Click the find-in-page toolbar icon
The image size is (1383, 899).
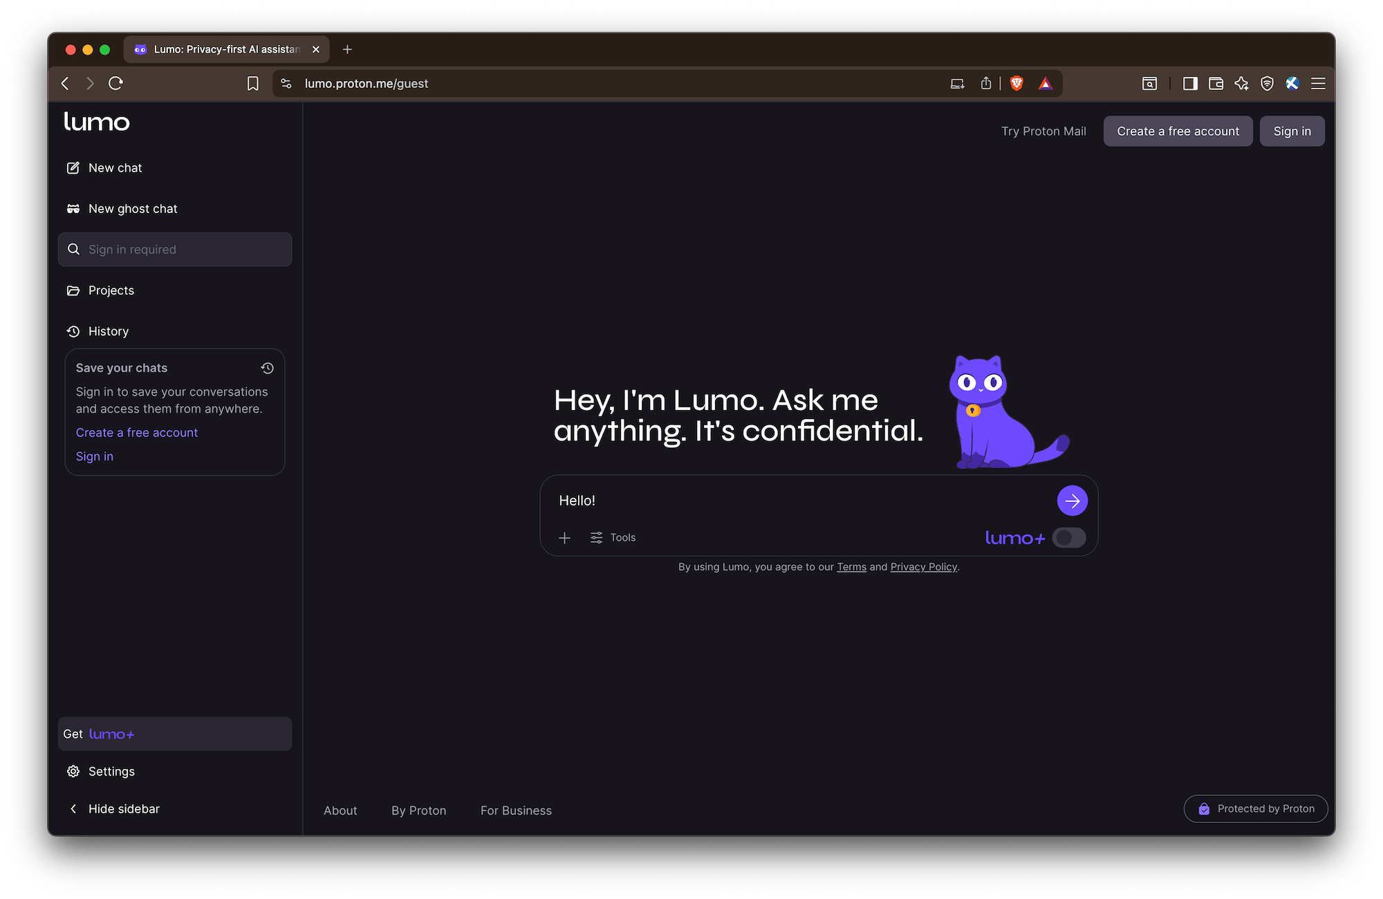1149,84
